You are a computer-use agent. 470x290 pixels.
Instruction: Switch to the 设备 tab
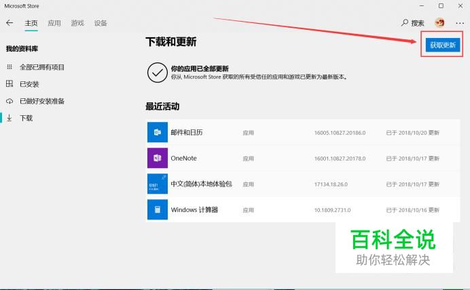(x=101, y=23)
